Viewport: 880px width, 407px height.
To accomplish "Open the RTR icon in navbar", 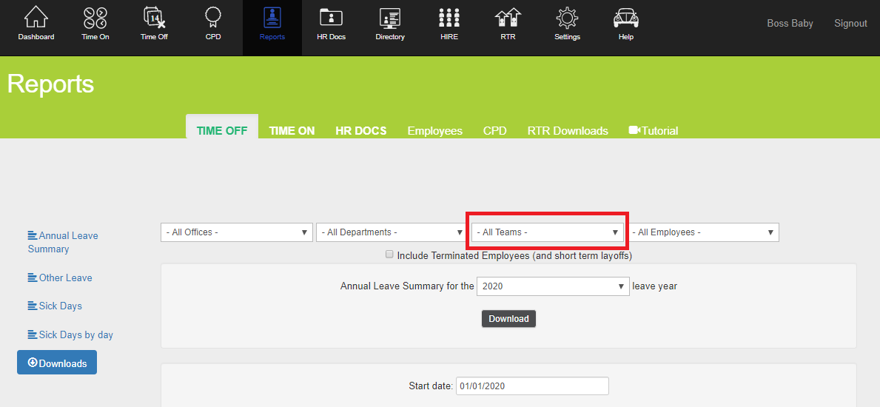I will pos(508,18).
